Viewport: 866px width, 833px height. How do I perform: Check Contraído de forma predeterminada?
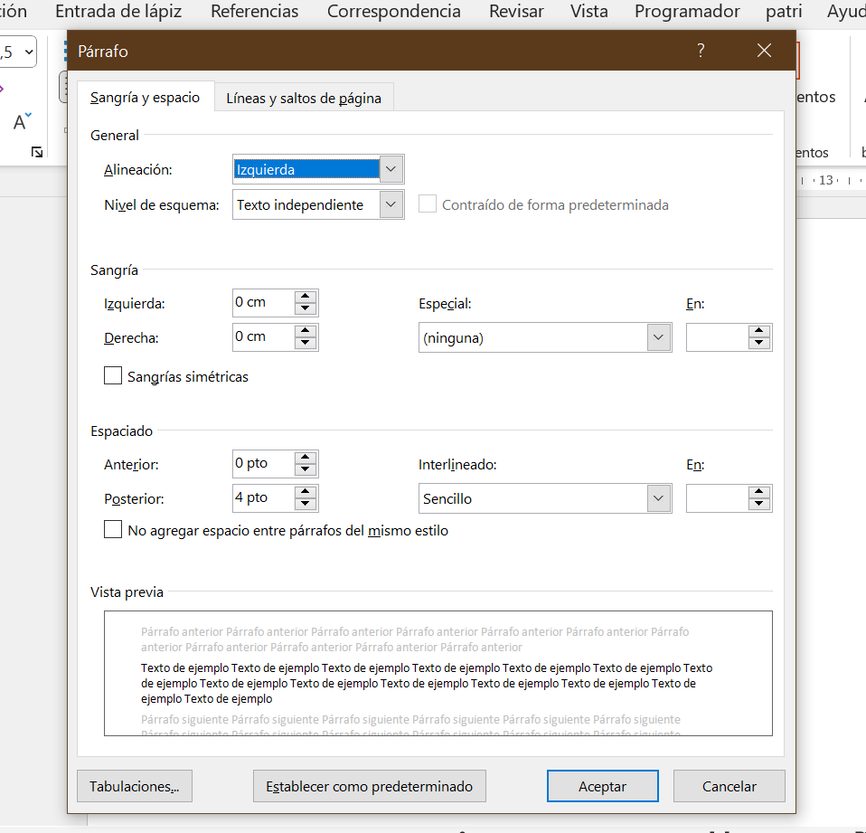(428, 204)
